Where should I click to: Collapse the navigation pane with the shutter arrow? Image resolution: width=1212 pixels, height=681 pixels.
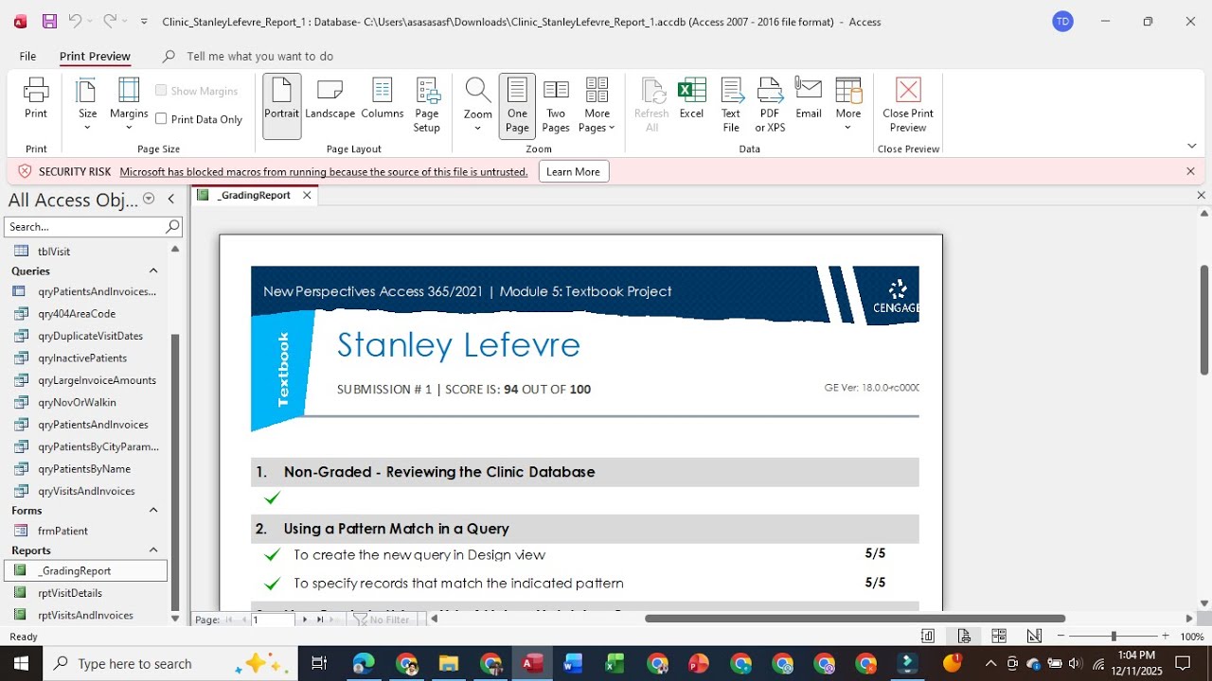(x=171, y=199)
